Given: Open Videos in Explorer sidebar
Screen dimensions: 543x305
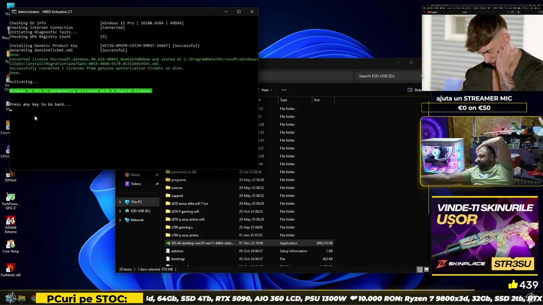Looking at the screenshot, I should (x=136, y=184).
